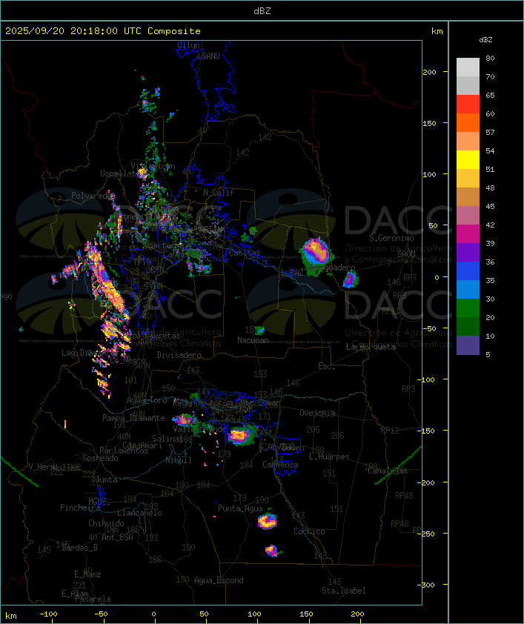Viewport: 524px width, 624px height.
Task: Click the SAOU station label
Action: tap(406, 253)
